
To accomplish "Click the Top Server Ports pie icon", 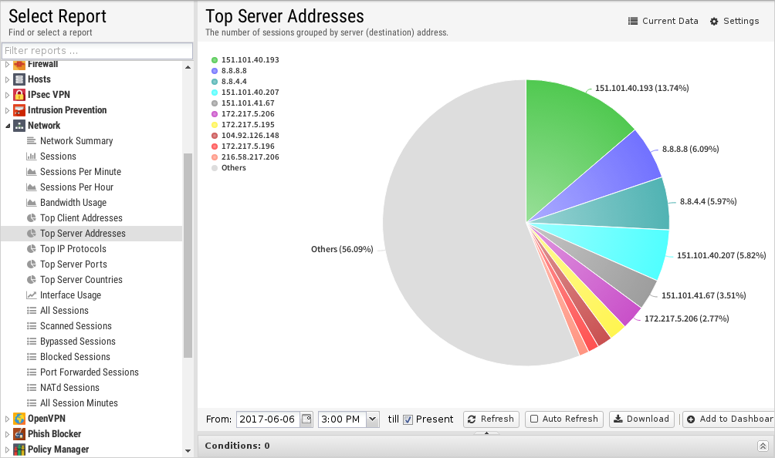I will click(x=31, y=264).
